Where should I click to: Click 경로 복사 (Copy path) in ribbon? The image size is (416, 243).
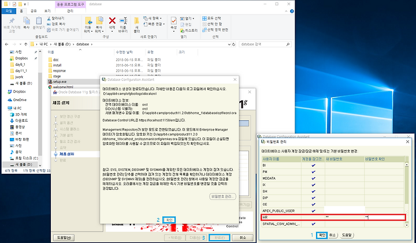point(56,24)
